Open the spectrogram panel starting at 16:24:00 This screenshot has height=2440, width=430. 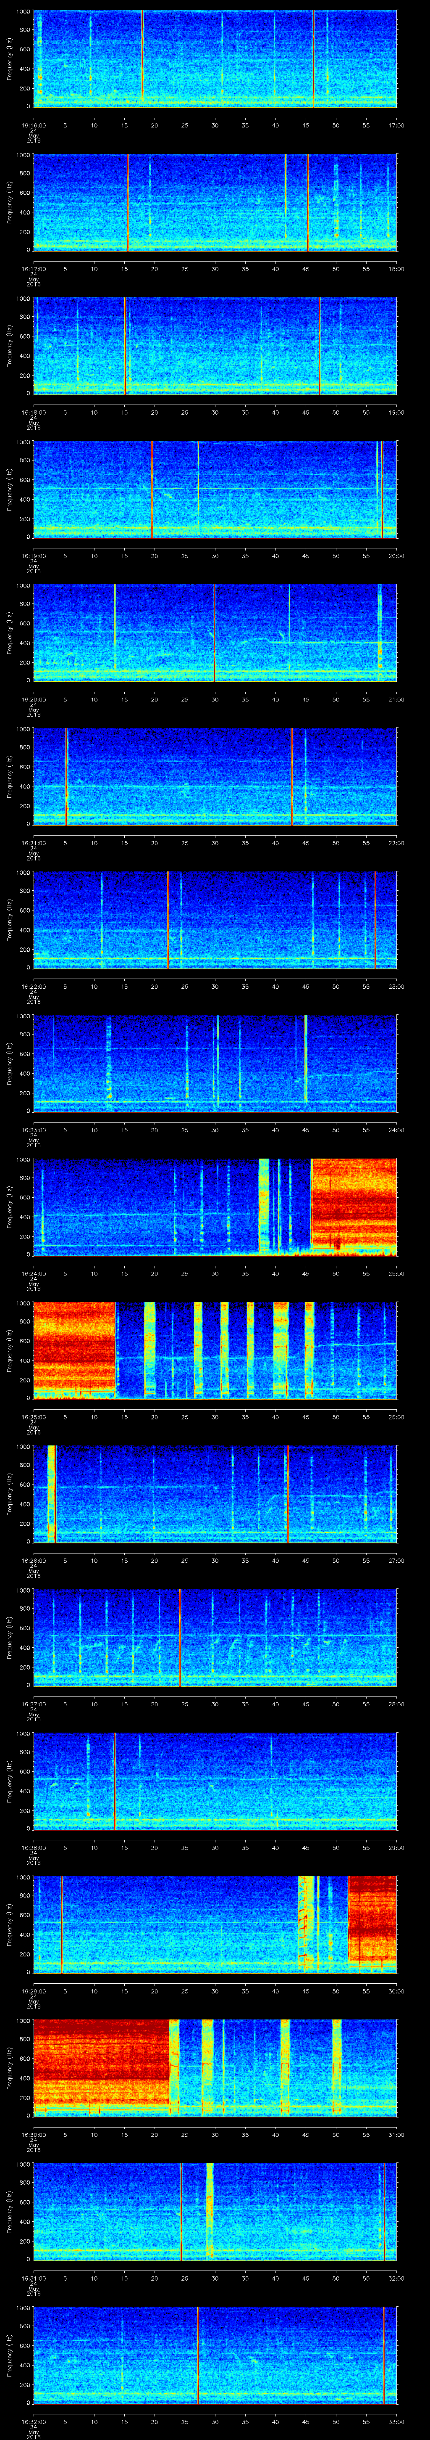[215, 1207]
